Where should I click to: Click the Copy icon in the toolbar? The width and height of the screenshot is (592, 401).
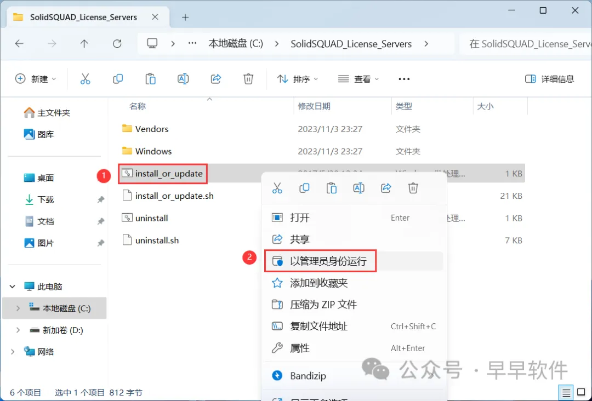click(x=118, y=79)
